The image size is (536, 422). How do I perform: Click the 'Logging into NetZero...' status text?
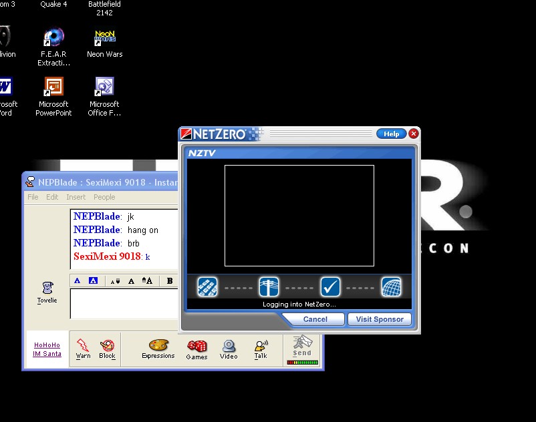pyautogui.click(x=299, y=304)
